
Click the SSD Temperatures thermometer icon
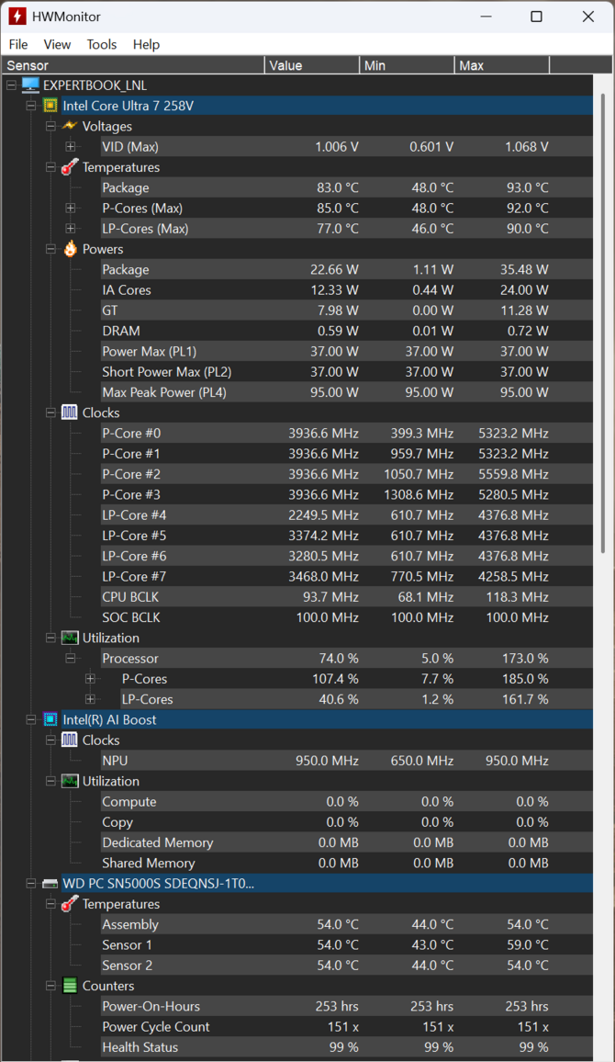coord(70,903)
